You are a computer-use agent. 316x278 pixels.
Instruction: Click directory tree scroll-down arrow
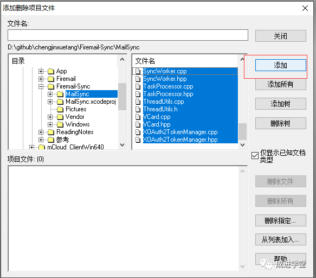(x=122, y=145)
